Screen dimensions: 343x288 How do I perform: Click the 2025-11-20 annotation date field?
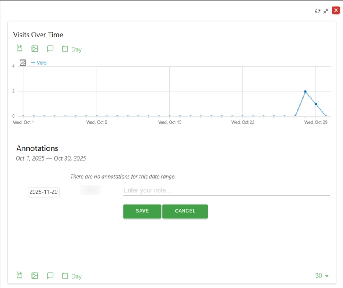tap(44, 192)
